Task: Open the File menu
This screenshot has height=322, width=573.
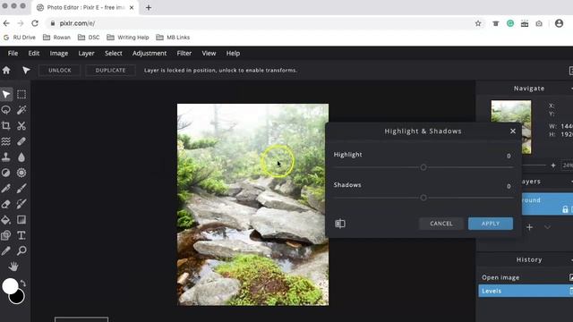Action: [13, 54]
